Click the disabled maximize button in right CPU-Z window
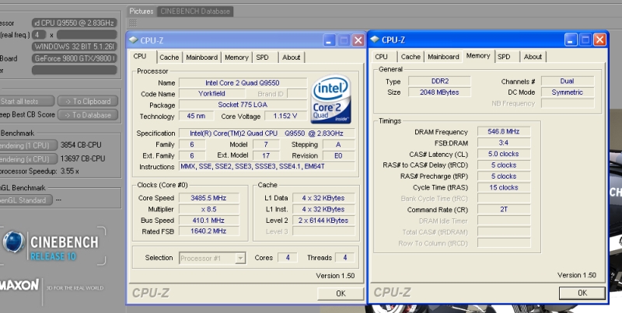Image resolution: width=622 pixels, height=313 pixels. (x=585, y=40)
